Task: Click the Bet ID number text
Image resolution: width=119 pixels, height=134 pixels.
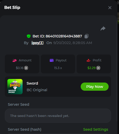Action: point(64,36)
